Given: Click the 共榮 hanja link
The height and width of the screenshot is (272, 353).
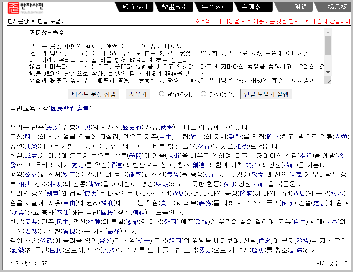Looking at the screenshot, I should pyautogui.click(x=31, y=146).
